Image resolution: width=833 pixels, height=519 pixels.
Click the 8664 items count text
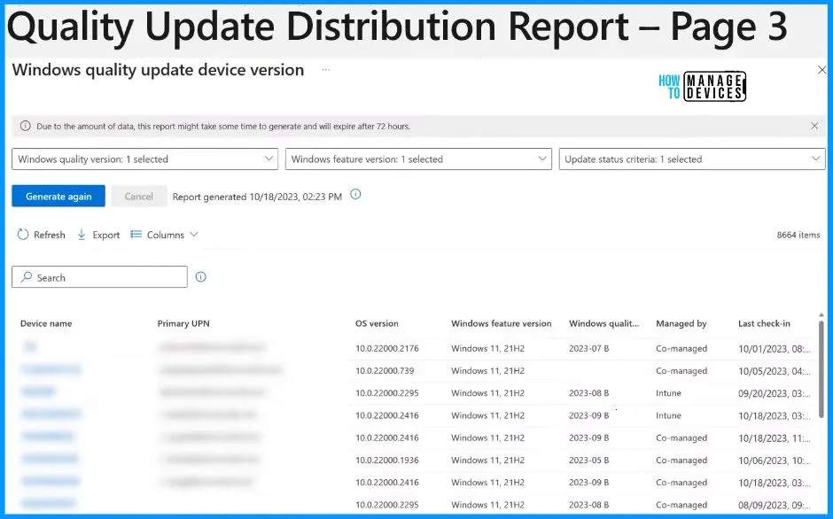point(798,235)
